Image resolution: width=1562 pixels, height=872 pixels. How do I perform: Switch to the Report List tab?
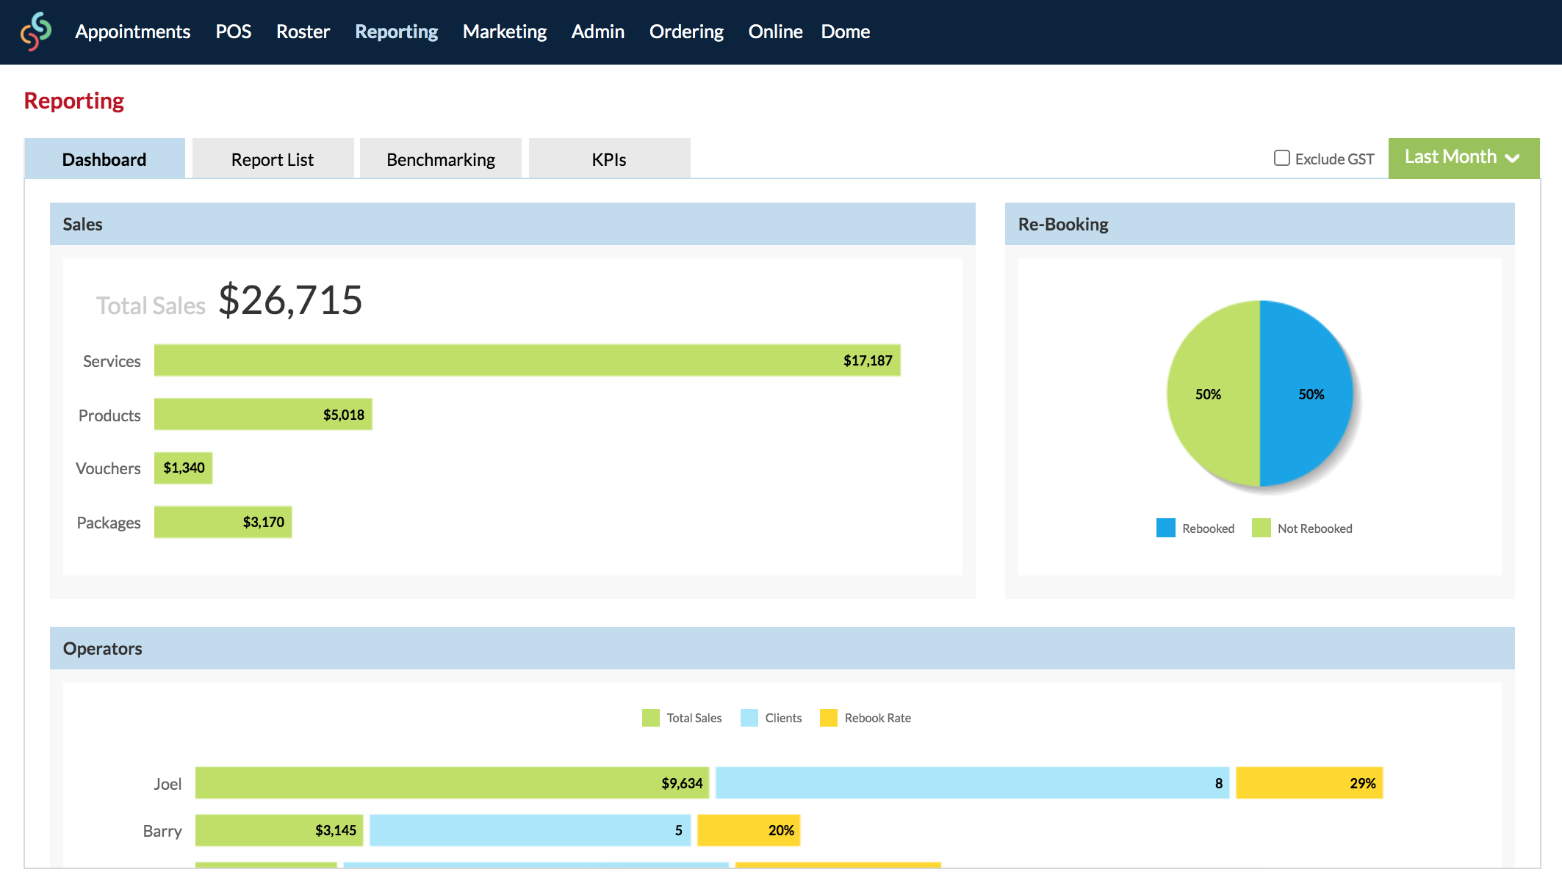pos(273,159)
